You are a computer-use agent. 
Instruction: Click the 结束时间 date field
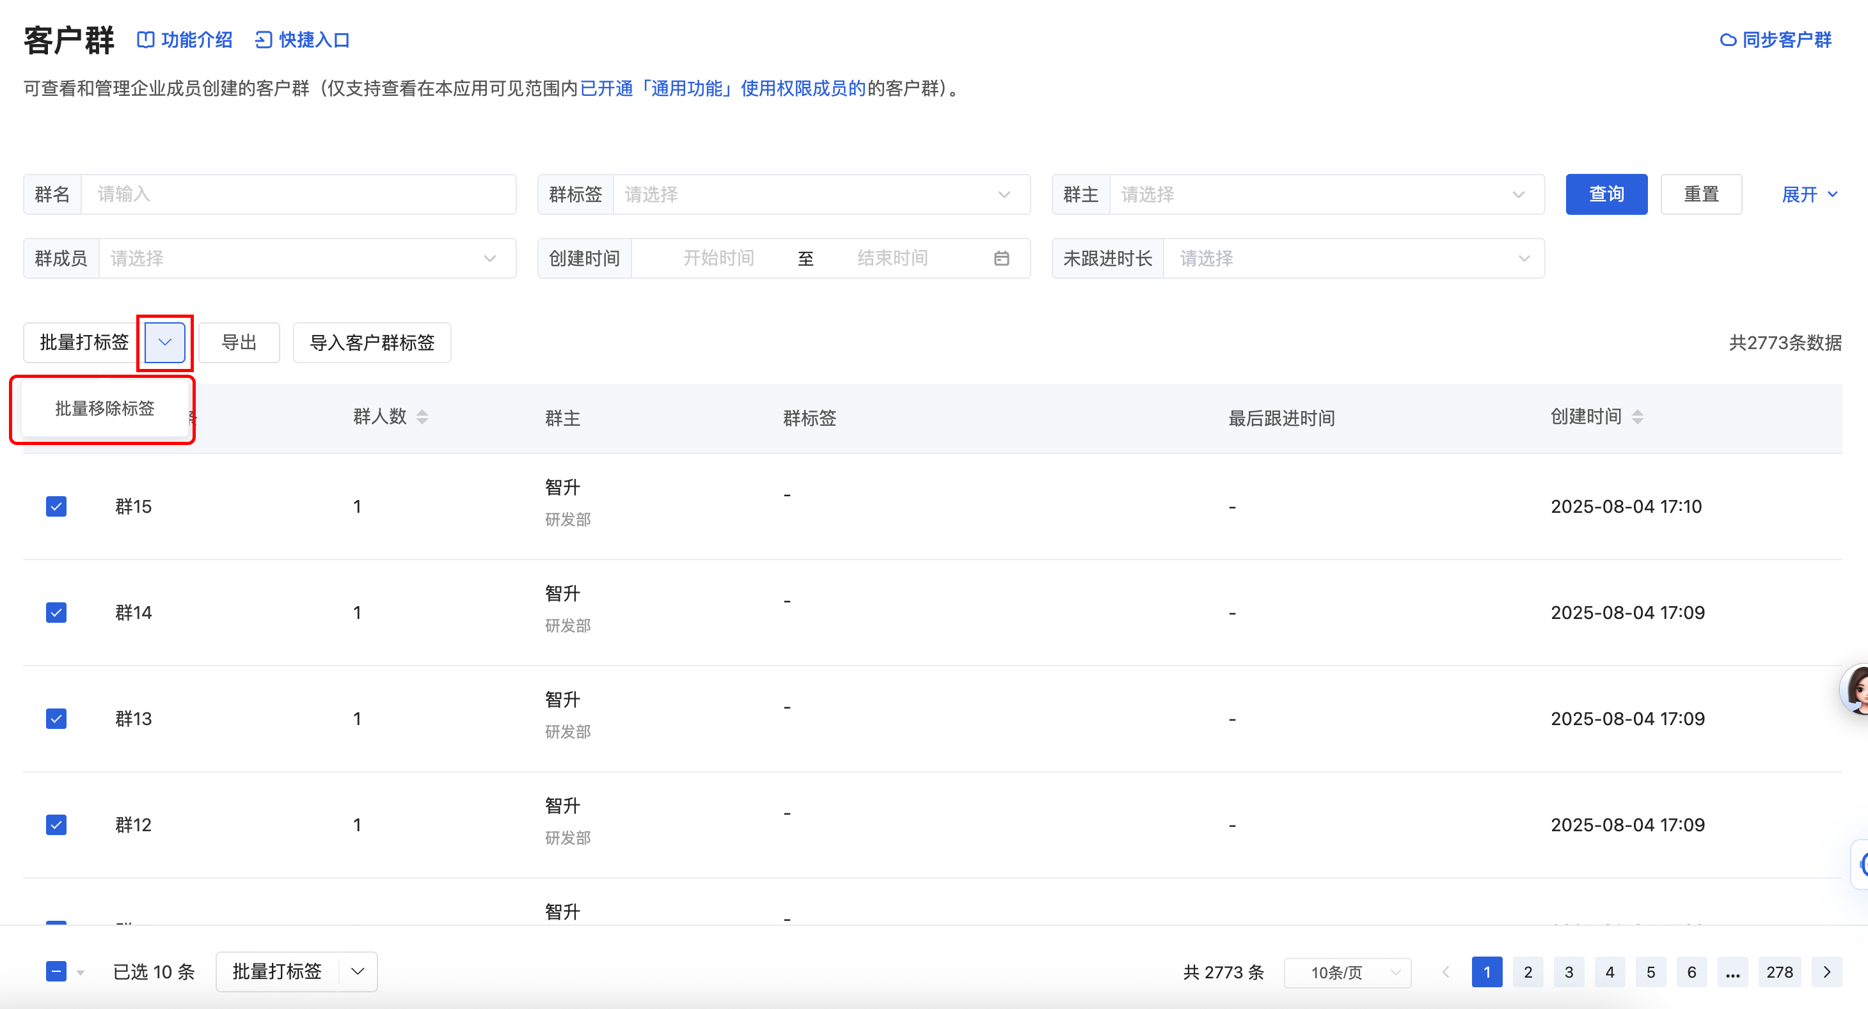click(892, 259)
